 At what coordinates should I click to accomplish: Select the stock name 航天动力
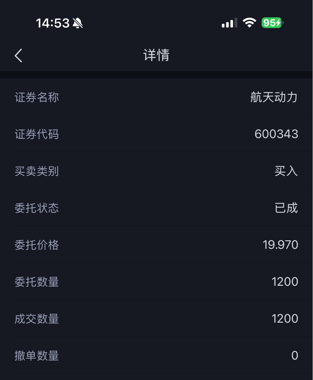(274, 97)
